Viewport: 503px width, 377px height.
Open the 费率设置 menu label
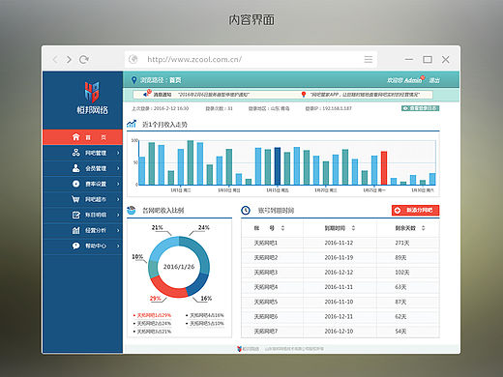point(96,184)
